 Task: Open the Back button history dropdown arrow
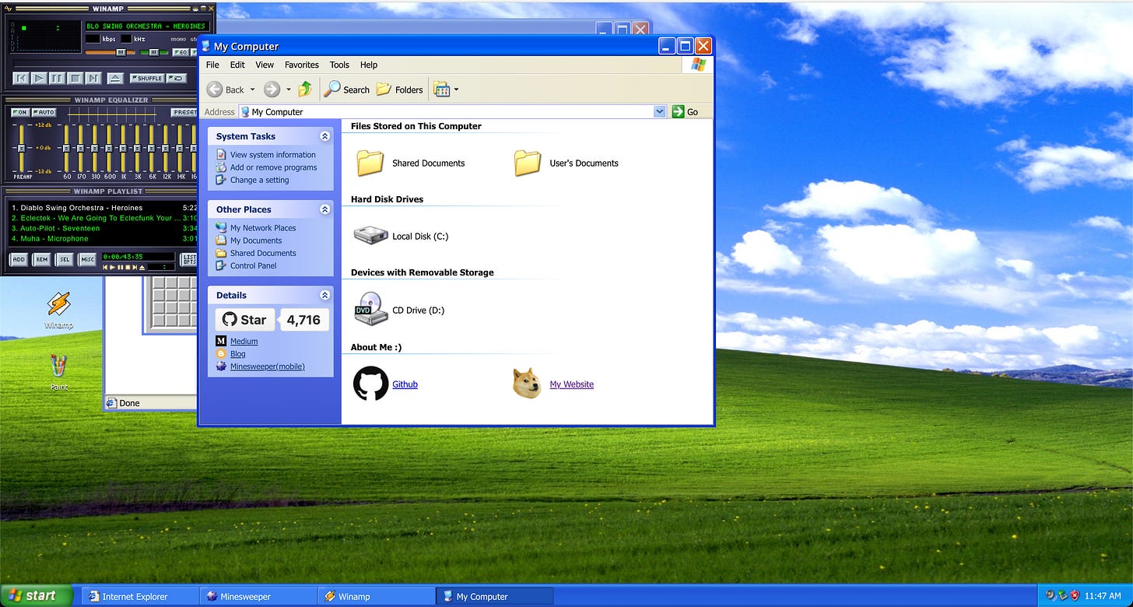pos(252,89)
